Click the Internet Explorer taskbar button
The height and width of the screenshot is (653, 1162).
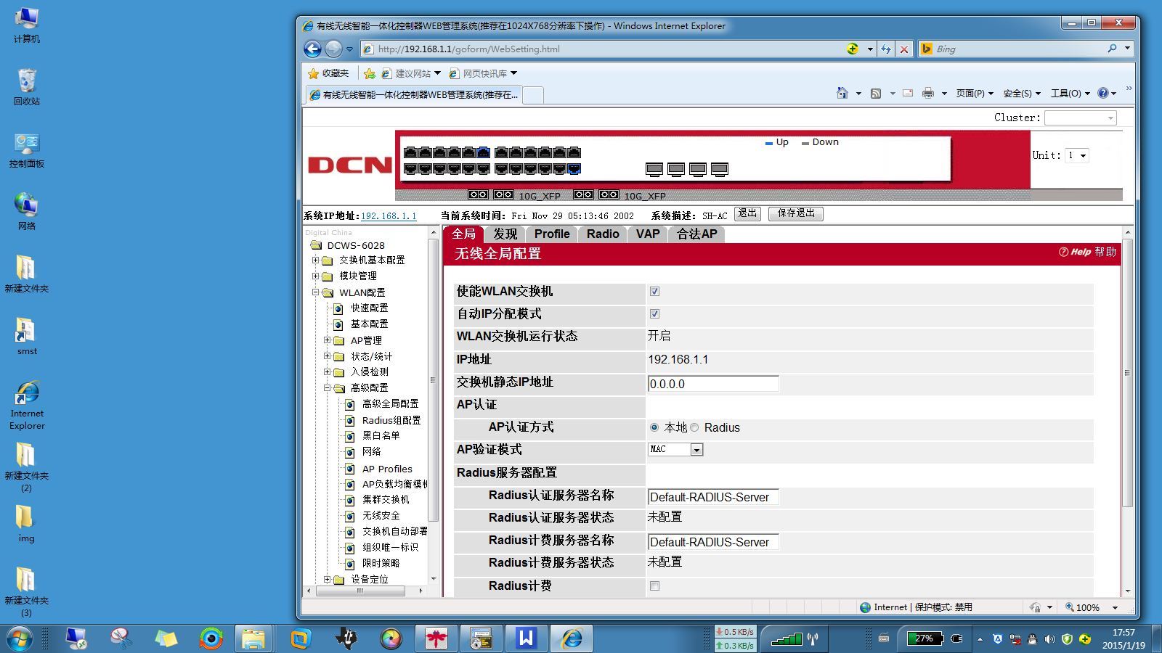click(572, 638)
